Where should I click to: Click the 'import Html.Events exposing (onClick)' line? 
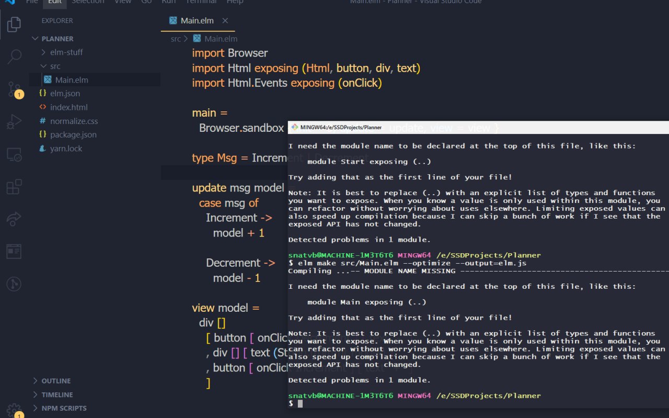click(x=287, y=83)
